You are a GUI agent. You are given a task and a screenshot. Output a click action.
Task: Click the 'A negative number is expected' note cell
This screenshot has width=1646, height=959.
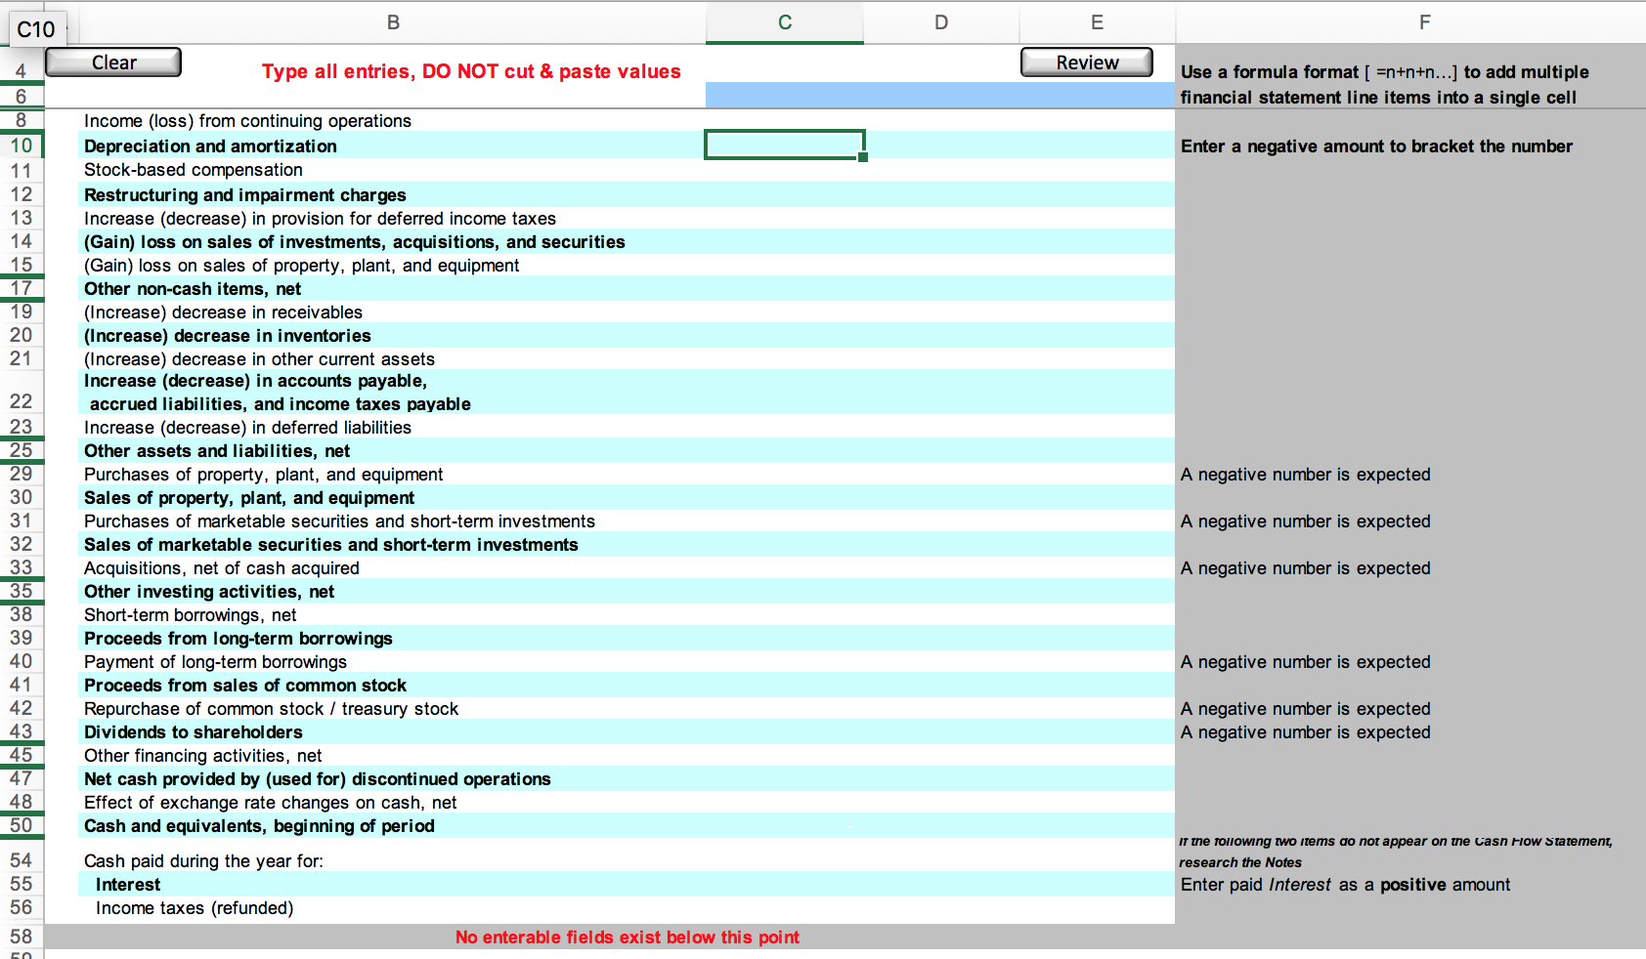pos(1306,474)
